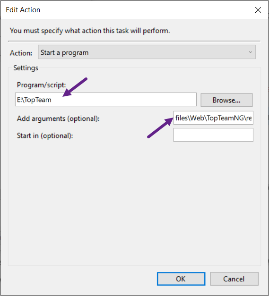Focus the Add arguments text field

(x=213, y=118)
